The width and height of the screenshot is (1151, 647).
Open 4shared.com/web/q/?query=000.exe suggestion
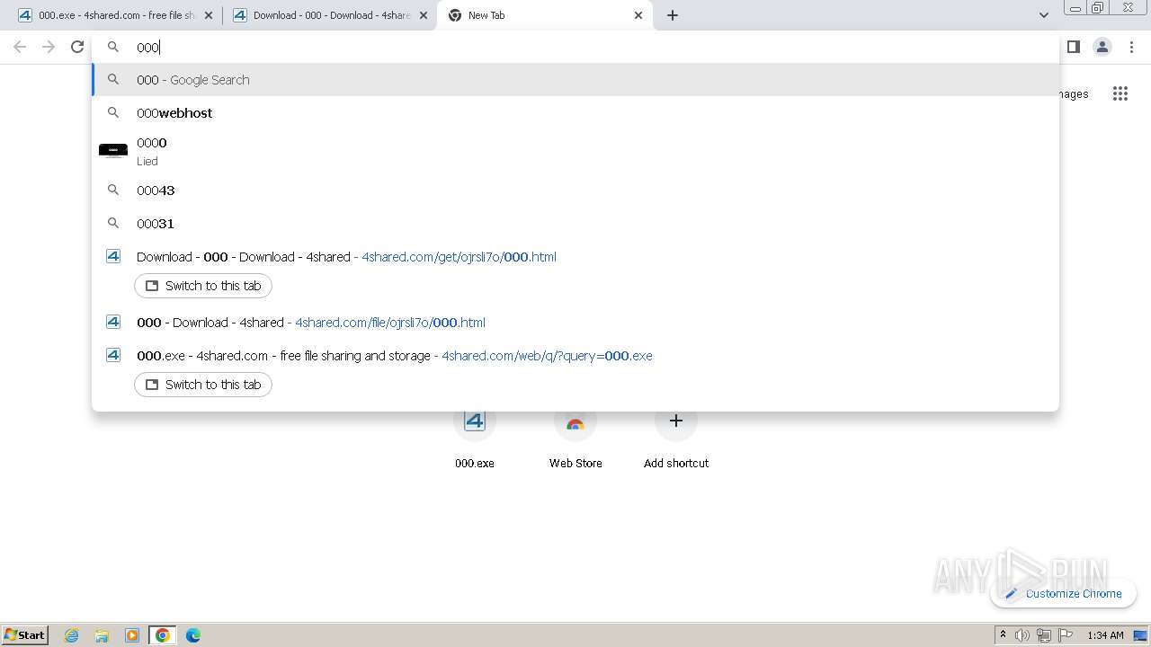575,356
